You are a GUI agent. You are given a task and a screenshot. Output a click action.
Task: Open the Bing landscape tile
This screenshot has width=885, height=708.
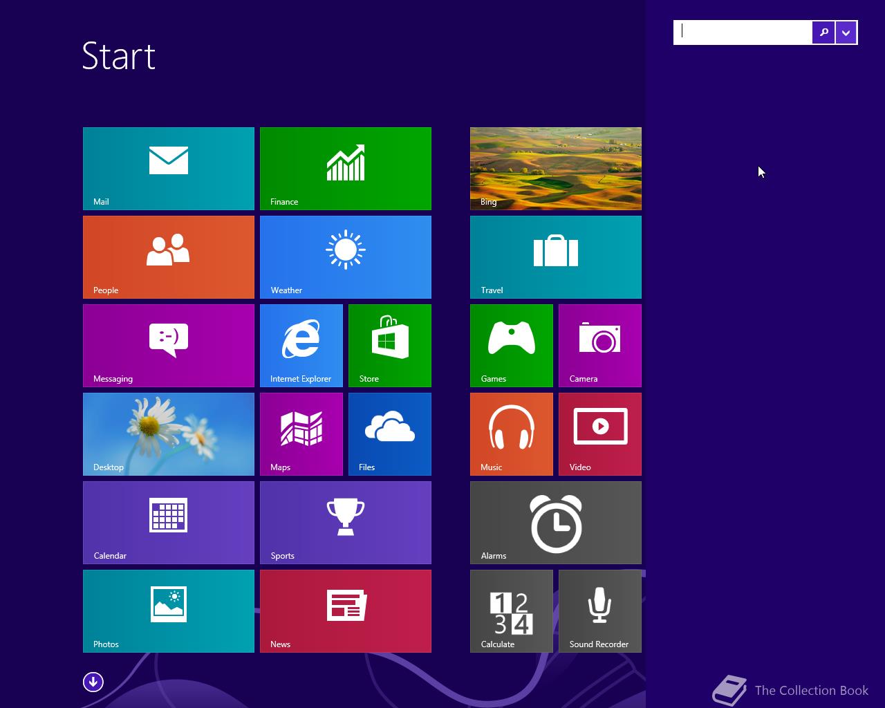(556, 169)
